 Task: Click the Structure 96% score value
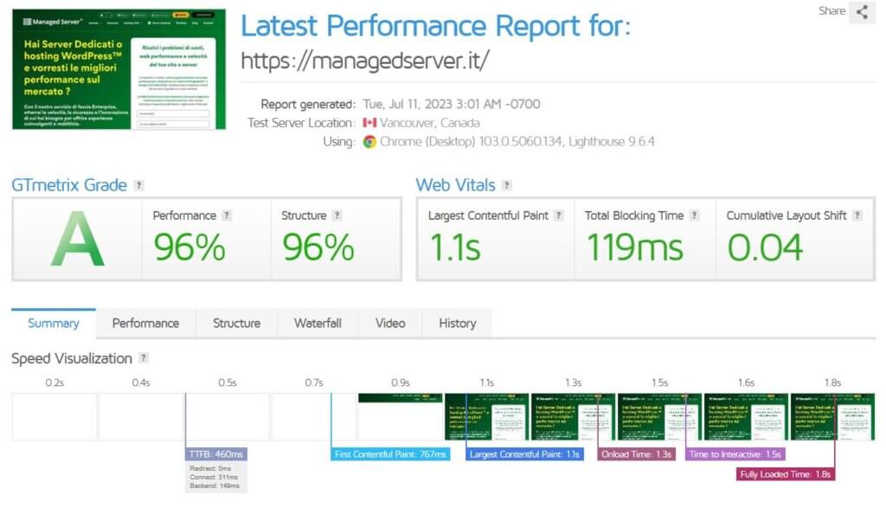[x=318, y=248]
